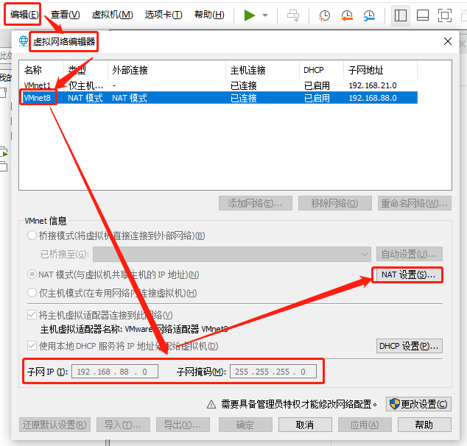Select the 仅主机模式 radio button
Screen dimensions: 467x446
coord(32,293)
